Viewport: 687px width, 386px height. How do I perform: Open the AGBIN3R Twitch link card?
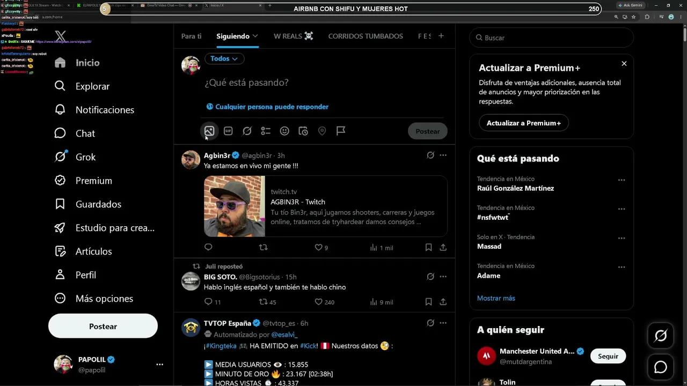click(x=326, y=206)
